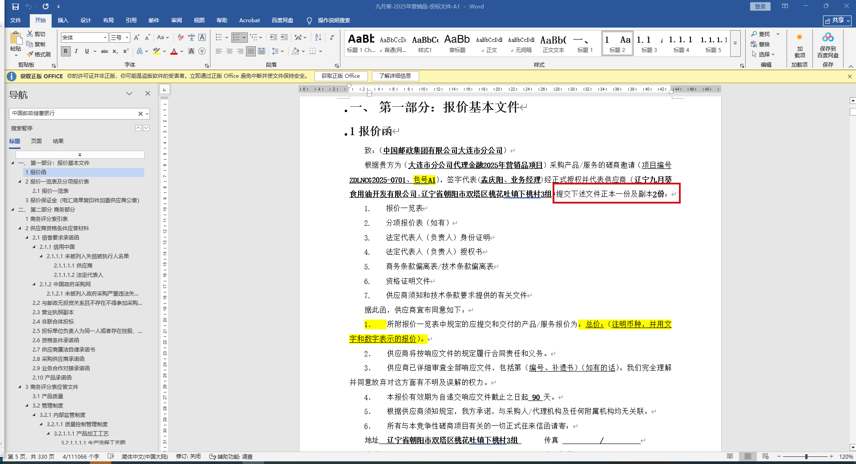Apply a character border with the boxed A
This screenshot has height=464, width=856.
pyautogui.click(x=202, y=38)
